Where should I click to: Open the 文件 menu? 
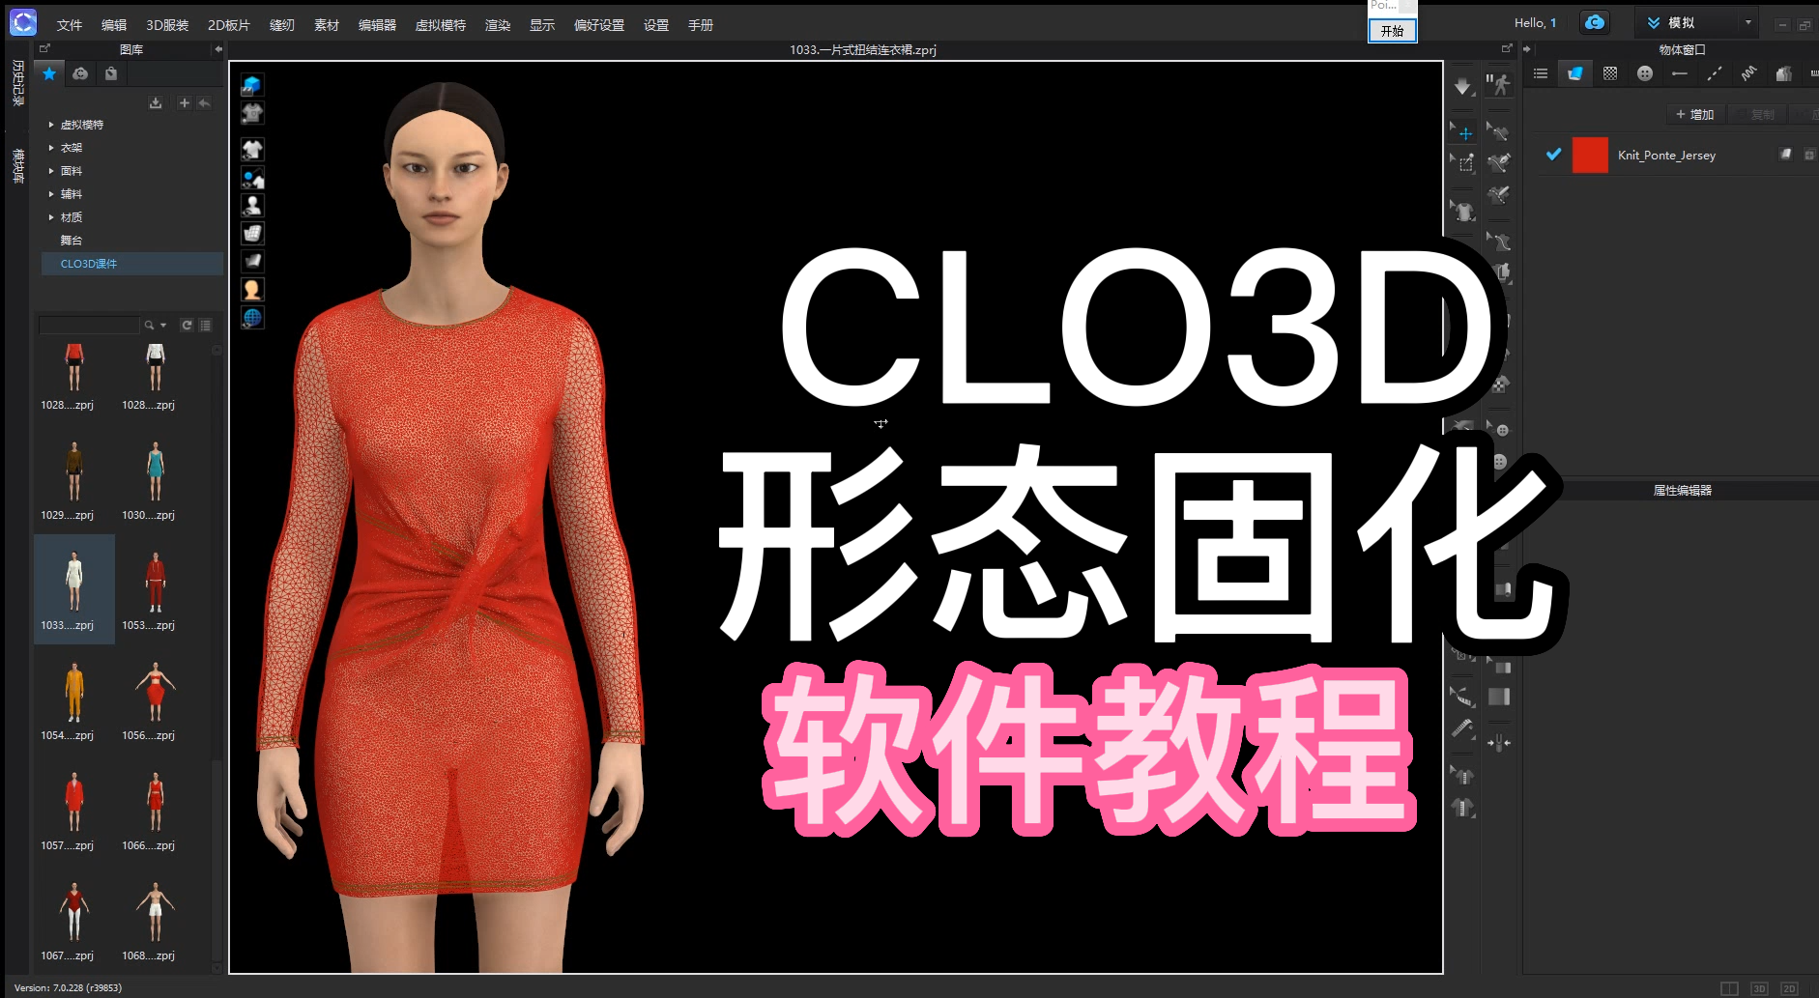point(70,25)
